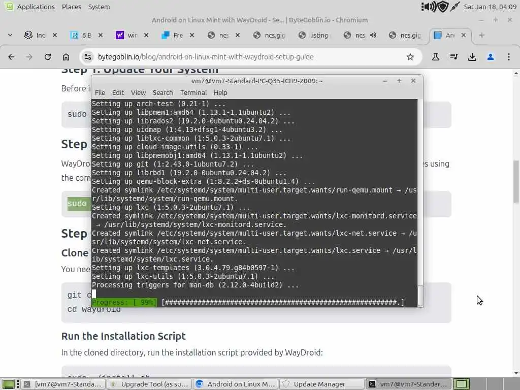Open the terminal Edit menu
This screenshot has height=390, width=520.
point(118,92)
